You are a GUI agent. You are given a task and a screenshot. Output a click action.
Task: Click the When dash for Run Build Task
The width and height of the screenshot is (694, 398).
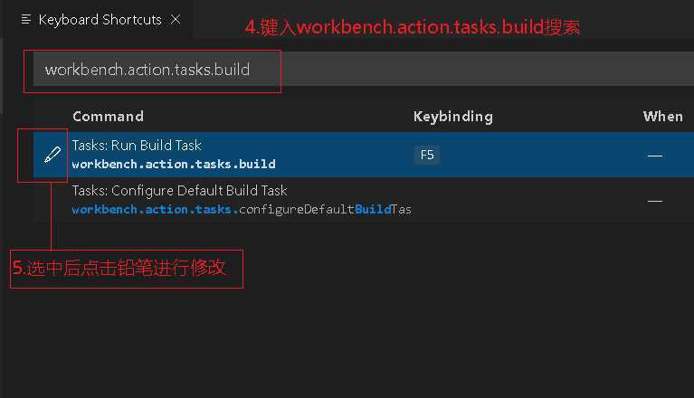point(654,156)
